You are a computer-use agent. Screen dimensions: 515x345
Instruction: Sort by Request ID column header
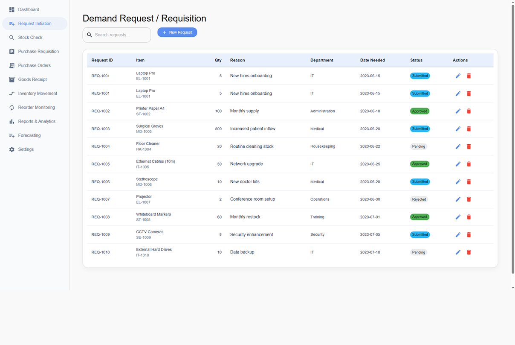(102, 60)
